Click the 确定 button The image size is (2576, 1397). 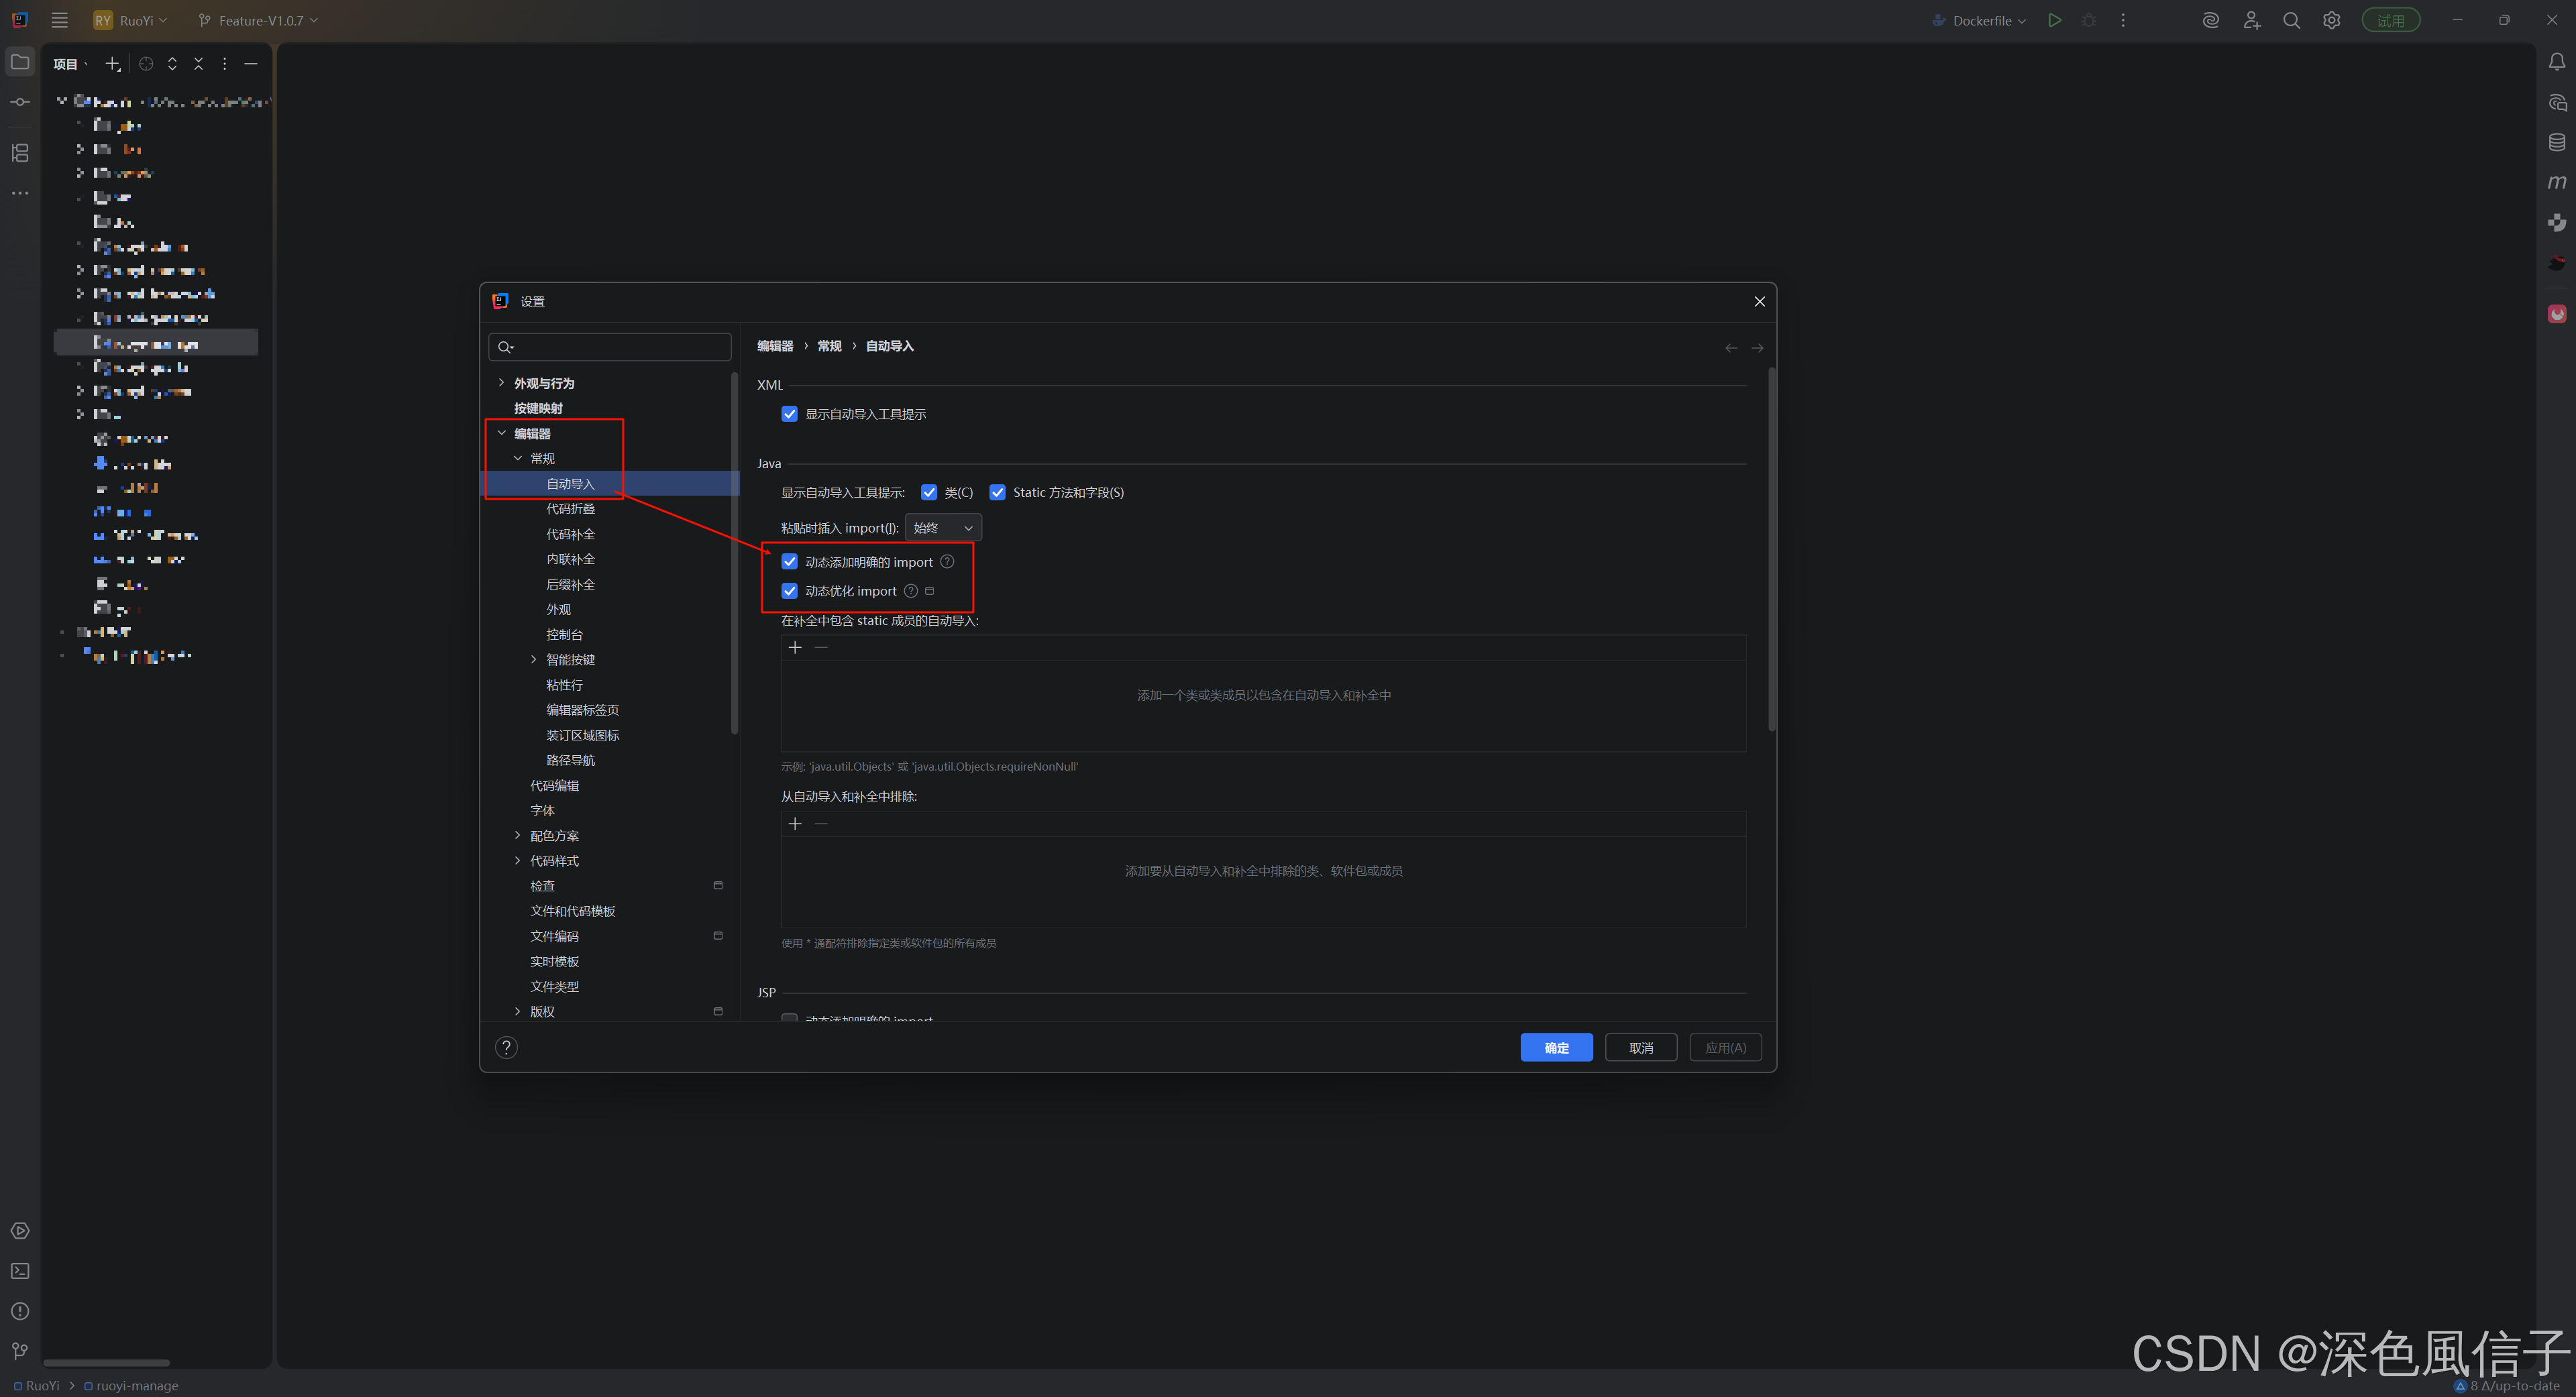pos(1556,1047)
